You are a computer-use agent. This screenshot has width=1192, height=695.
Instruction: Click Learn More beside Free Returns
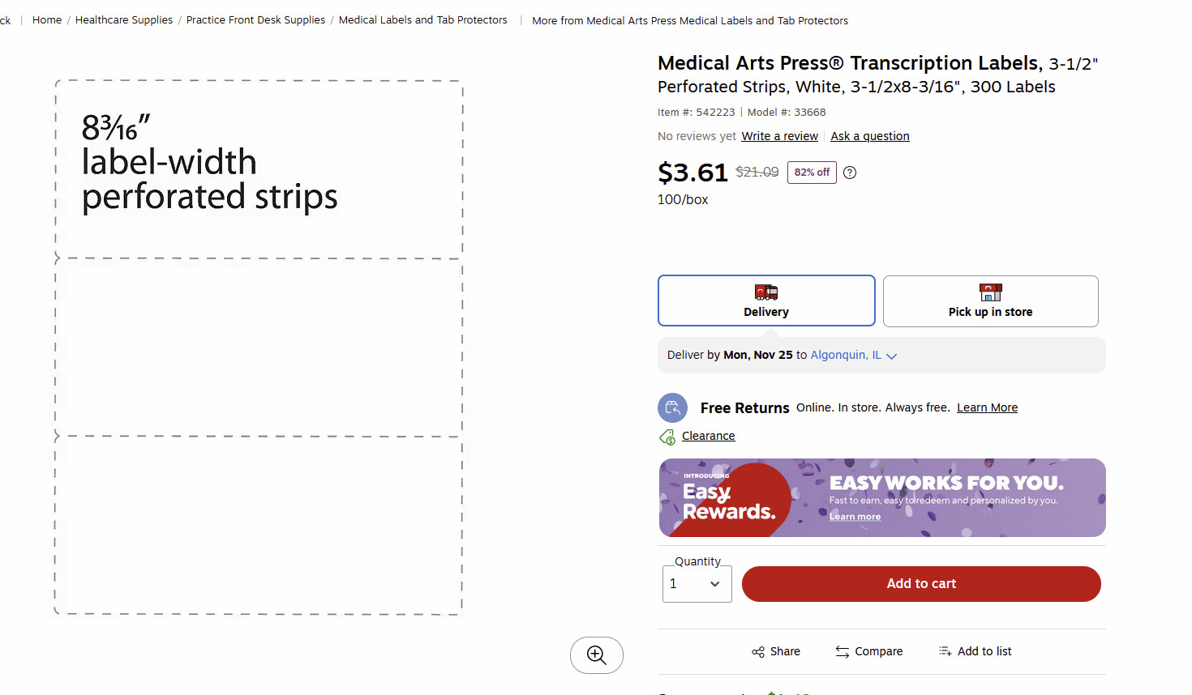click(x=987, y=407)
